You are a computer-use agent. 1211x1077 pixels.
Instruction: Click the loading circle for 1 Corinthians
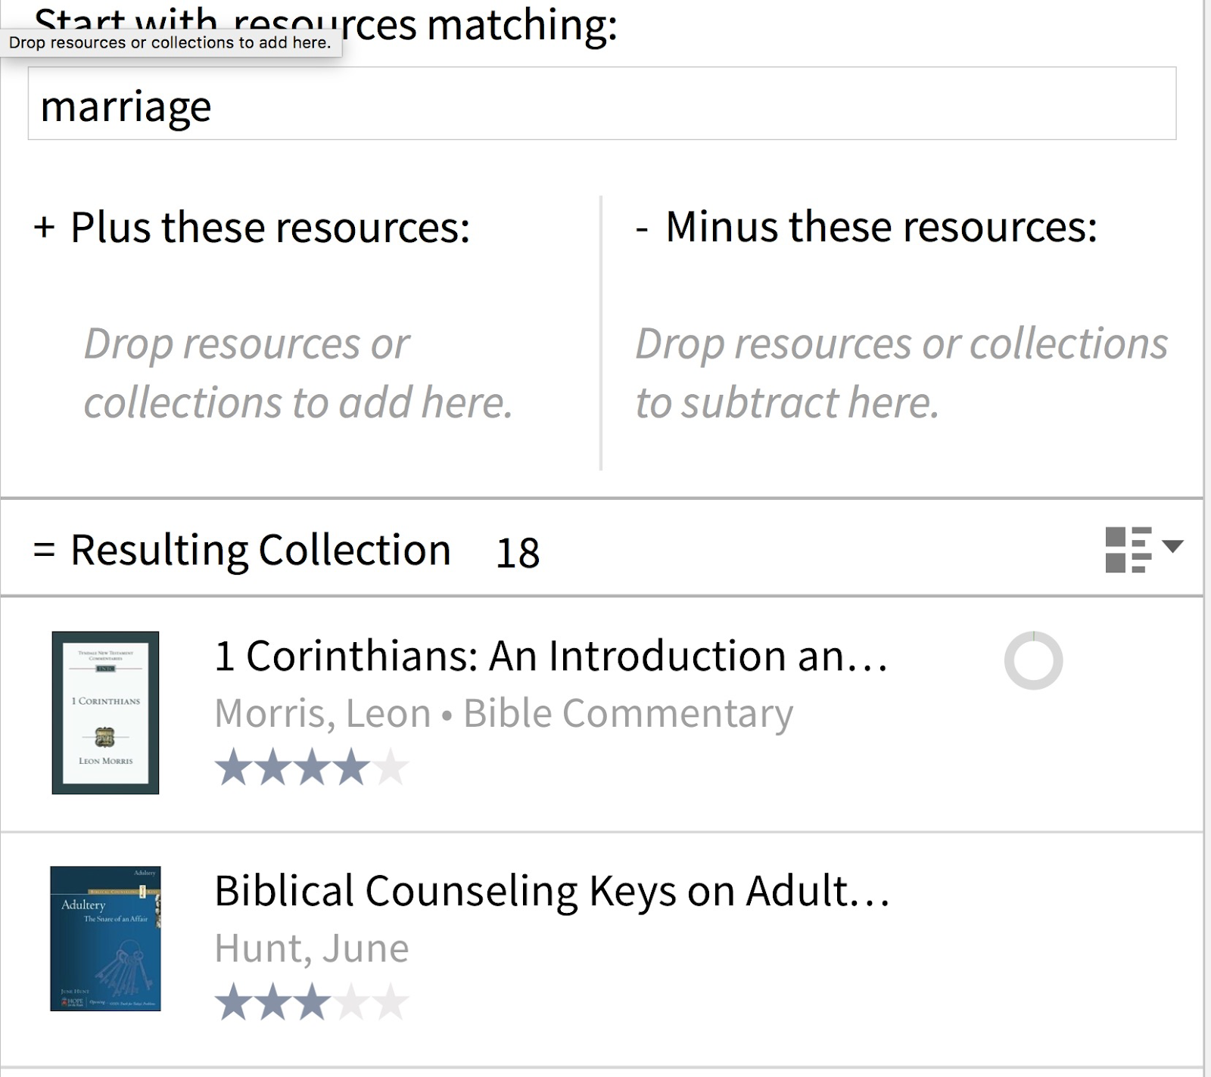[x=1033, y=660]
